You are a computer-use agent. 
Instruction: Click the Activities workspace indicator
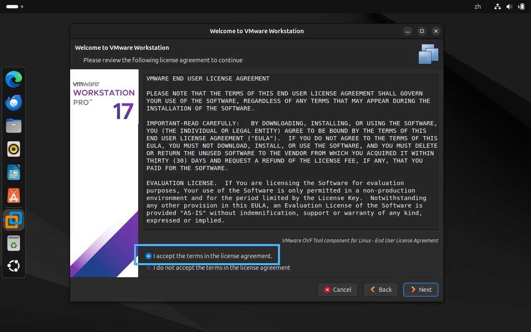tap(15, 7)
